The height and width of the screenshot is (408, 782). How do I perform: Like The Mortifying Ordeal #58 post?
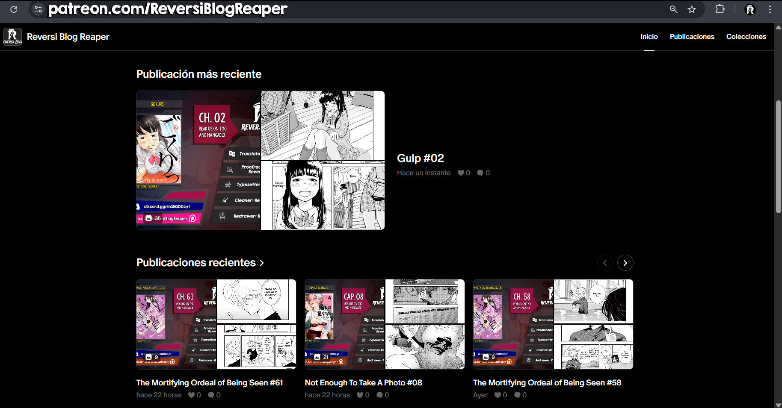click(x=498, y=395)
